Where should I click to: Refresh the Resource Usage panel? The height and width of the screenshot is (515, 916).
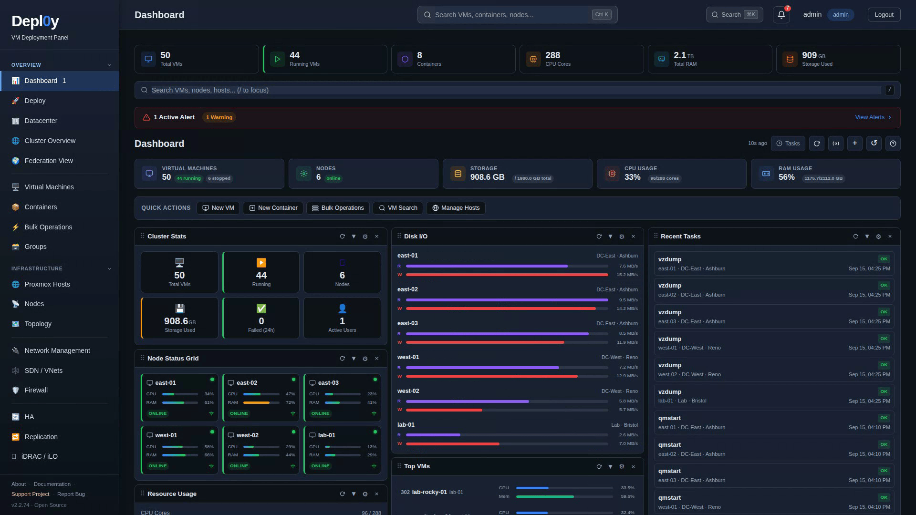[x=342, y=494]
